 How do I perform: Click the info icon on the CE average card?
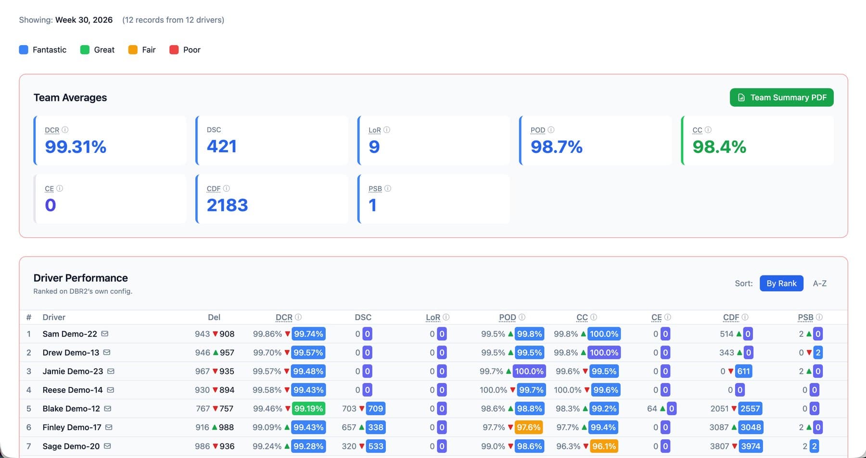click(60, 188)
